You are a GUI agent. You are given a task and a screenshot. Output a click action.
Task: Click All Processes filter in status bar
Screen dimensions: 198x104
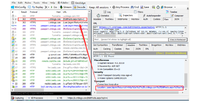[36, 98]
